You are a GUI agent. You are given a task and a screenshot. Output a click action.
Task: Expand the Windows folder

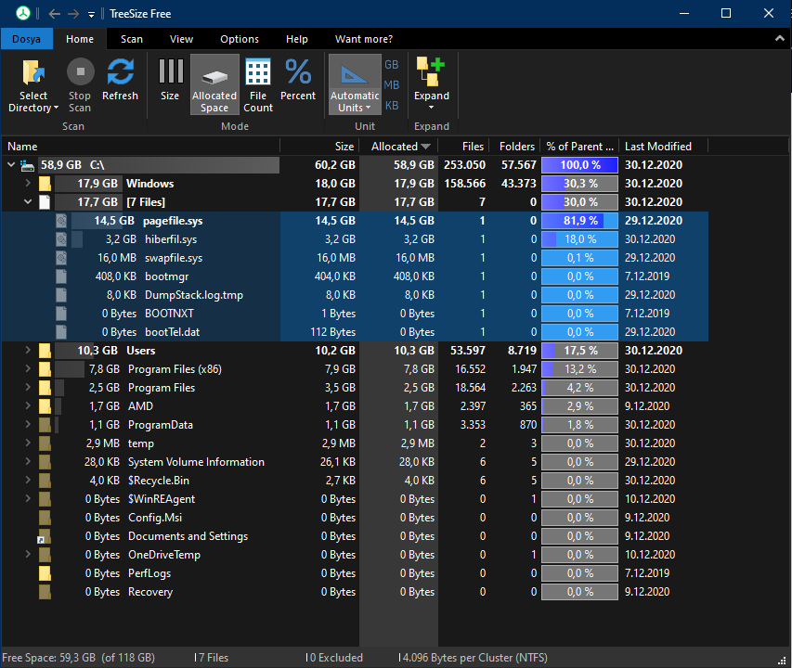[28, 183]
